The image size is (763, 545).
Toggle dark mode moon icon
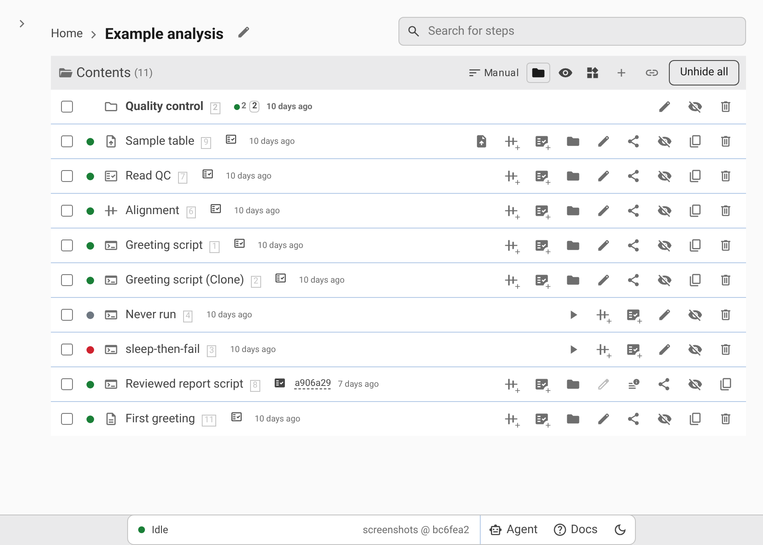[x=620, y=530]
